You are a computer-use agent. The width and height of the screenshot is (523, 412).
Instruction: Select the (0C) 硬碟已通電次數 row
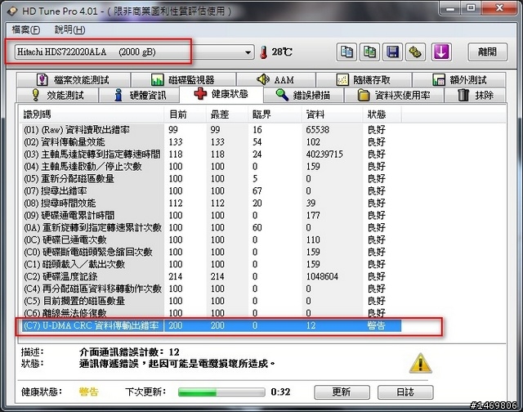(212, 240)
